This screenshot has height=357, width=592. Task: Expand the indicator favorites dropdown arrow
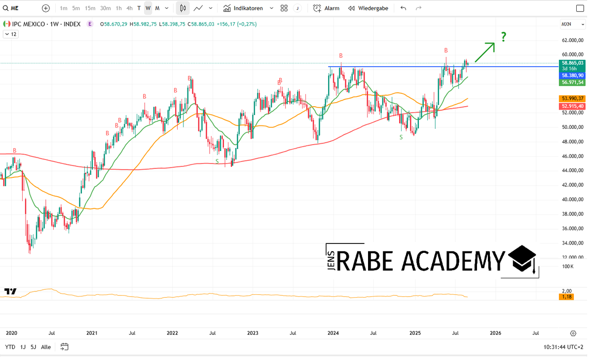coord(271,8)
